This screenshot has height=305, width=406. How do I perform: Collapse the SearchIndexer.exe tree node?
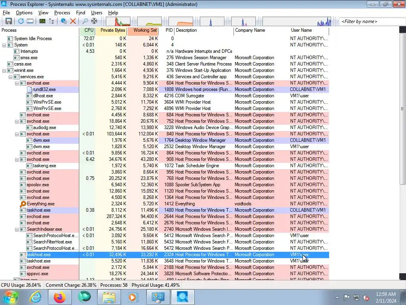coord(17,230)
